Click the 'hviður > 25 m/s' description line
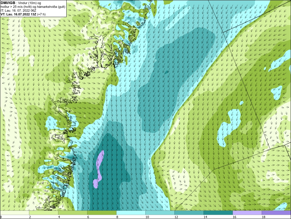Viewport: 291px width, 219px height. click(x=33, y=7)
